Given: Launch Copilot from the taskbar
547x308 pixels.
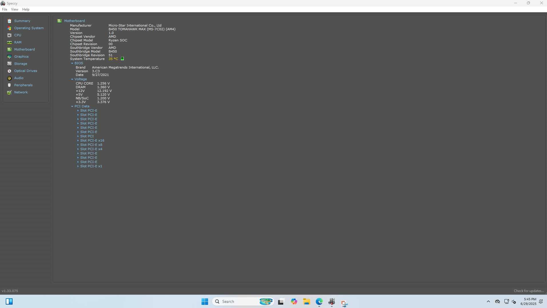Looking at the screenshot, I should [294, 301].
